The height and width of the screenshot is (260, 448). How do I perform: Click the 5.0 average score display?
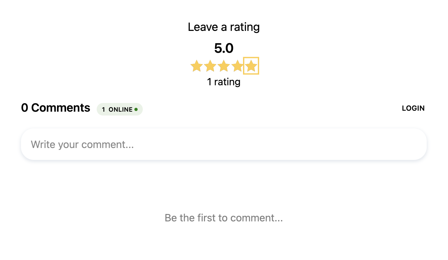coord(224,48)
